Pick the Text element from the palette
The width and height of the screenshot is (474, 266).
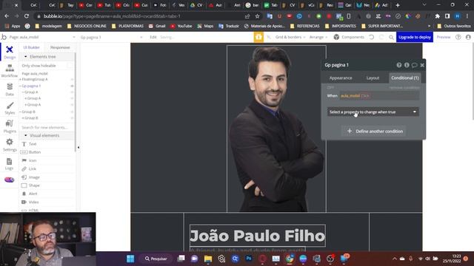(x=47, y=144)
